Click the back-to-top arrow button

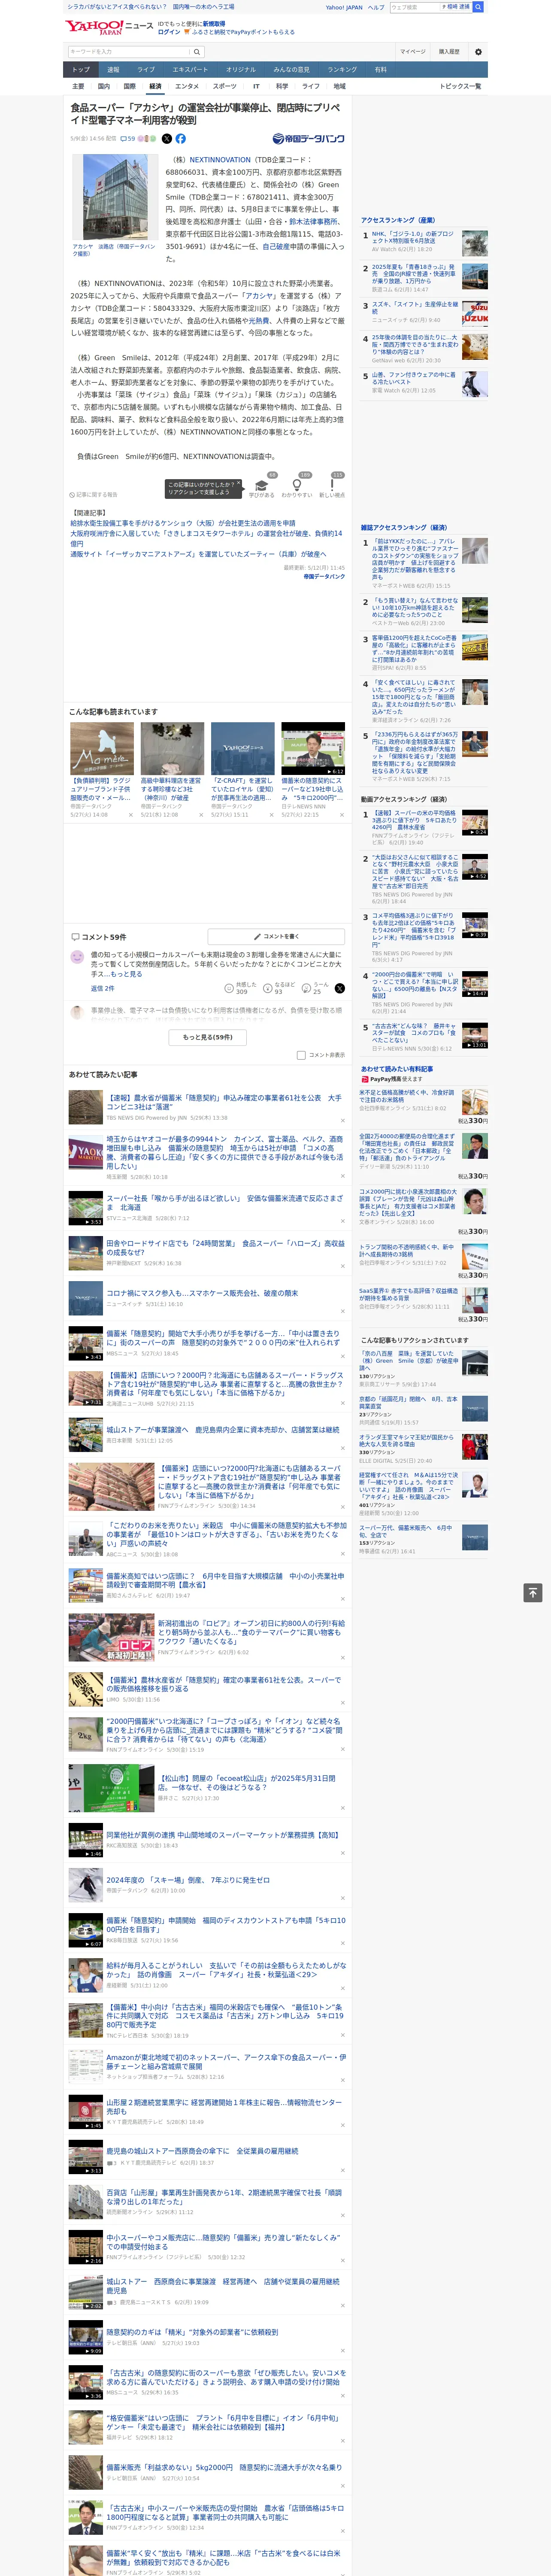[x=533, y=1593]
